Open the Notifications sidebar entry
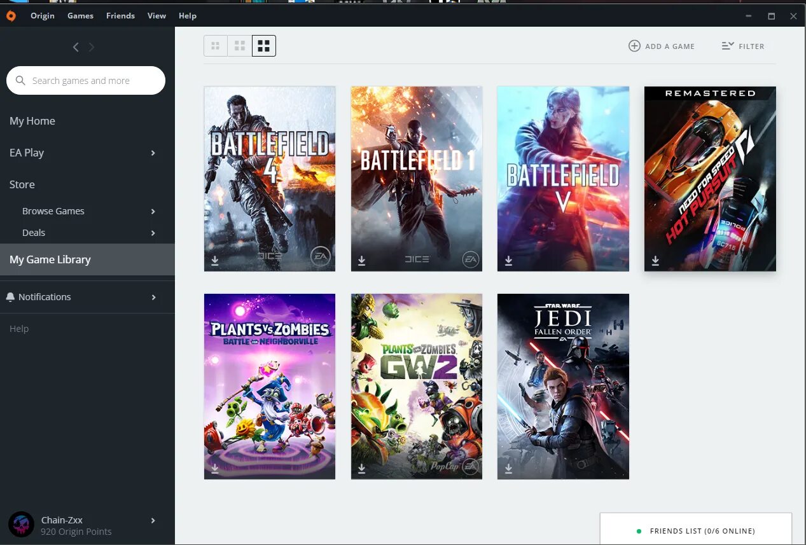 87,297
